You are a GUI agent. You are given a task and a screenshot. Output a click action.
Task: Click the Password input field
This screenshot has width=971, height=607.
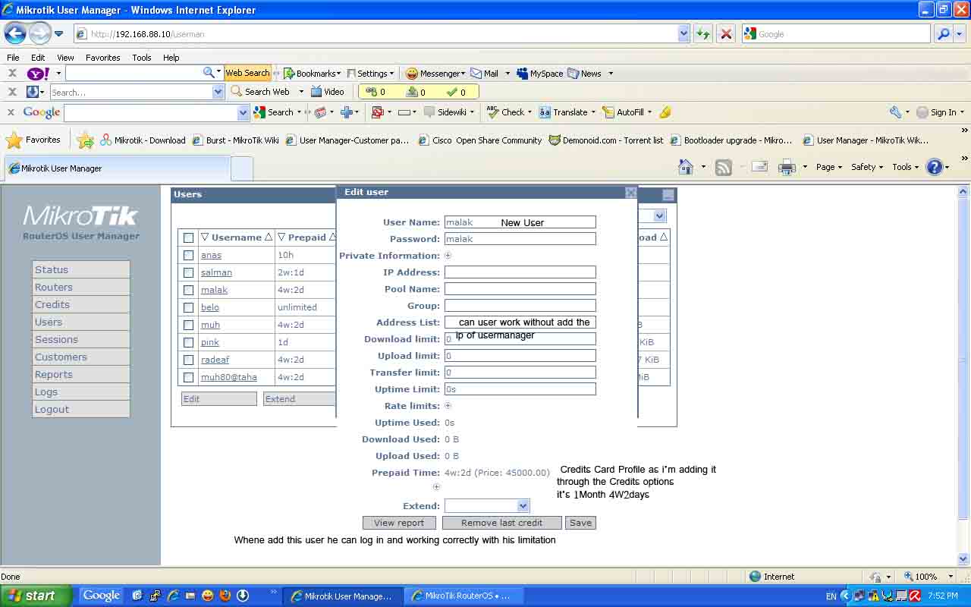(520, 239)
